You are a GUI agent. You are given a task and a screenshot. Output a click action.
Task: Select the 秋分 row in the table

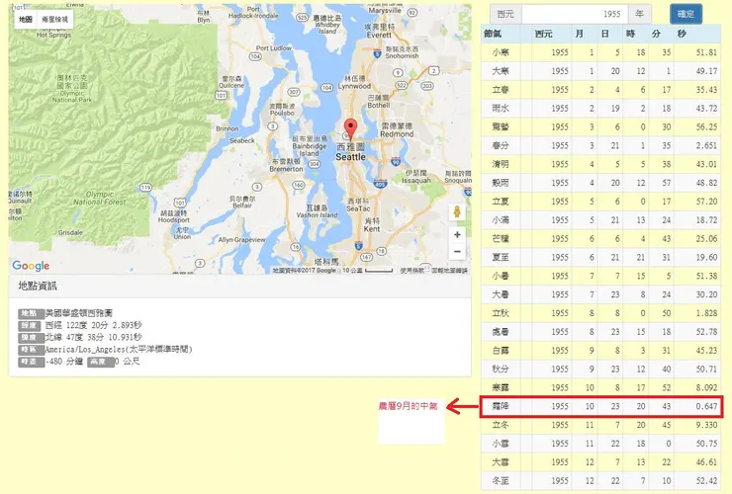[x=600, y=369]
